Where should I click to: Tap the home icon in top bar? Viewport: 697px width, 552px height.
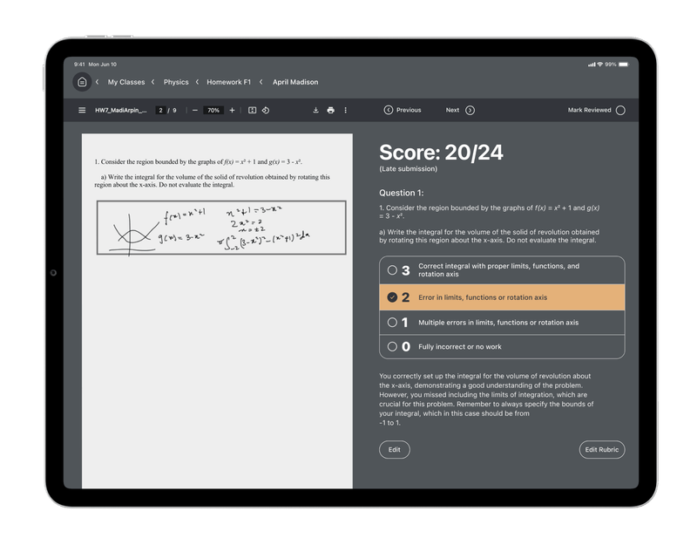(82, 82)
